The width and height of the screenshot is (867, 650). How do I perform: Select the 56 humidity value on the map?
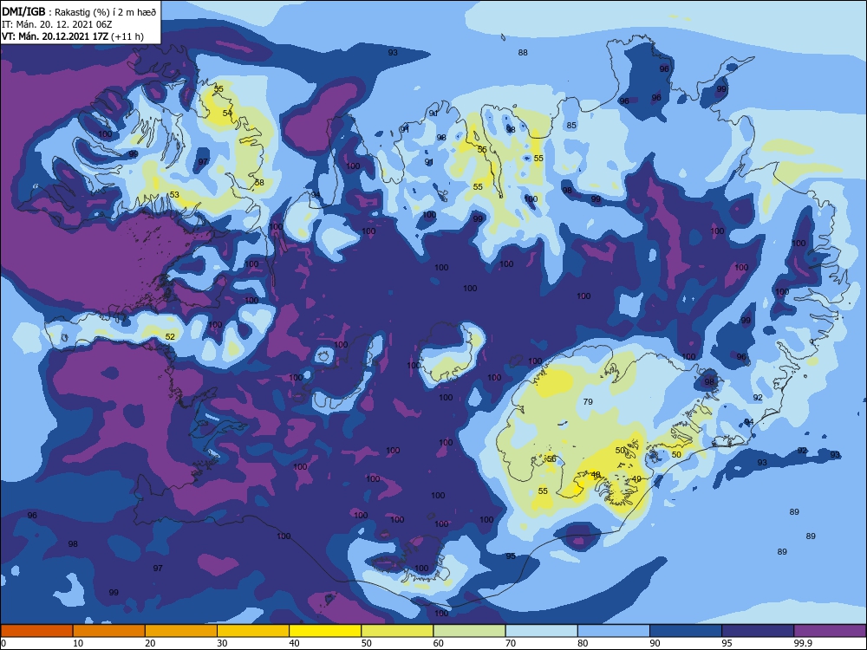tap(551, 459)
